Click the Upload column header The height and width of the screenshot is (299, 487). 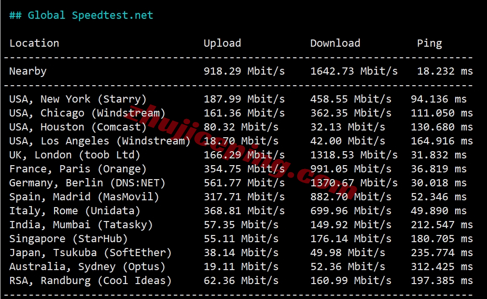click(x=223, y=43)
